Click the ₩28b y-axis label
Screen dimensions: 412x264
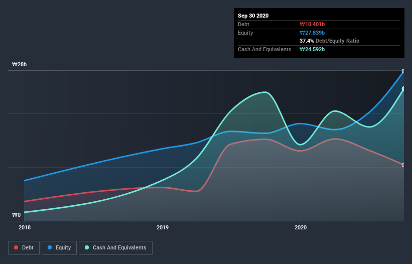click(x=20, y=65)
